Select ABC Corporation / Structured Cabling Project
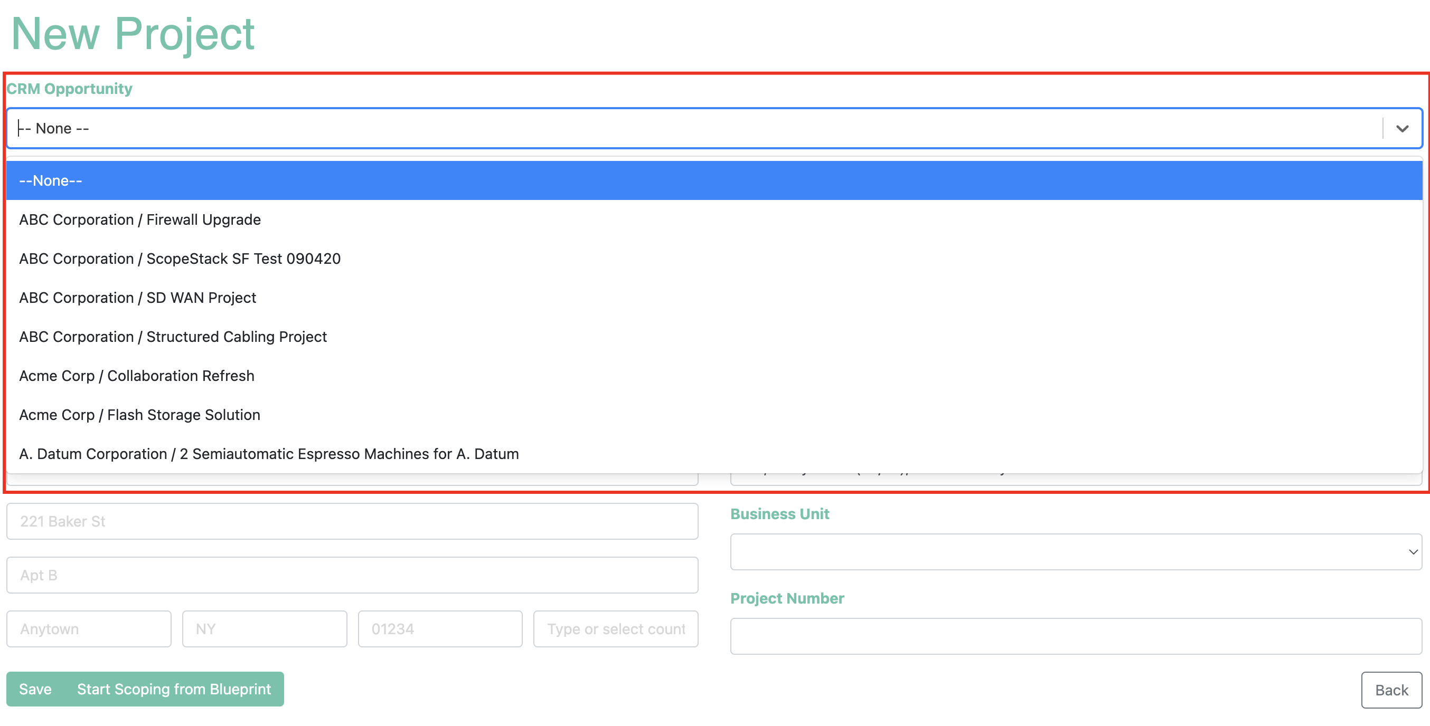Image resolution: width=1430 pixels, height=726 pixels. [x=714, y=337]
